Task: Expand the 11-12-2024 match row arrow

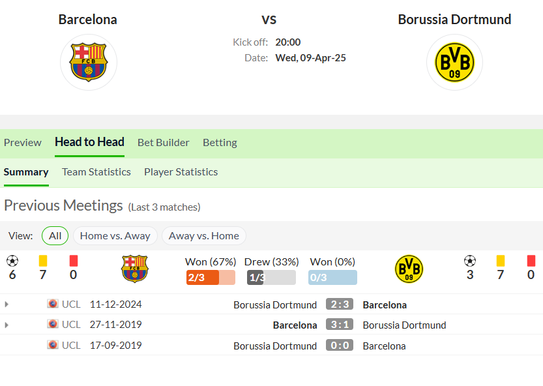Action: (x=7, y=304)
